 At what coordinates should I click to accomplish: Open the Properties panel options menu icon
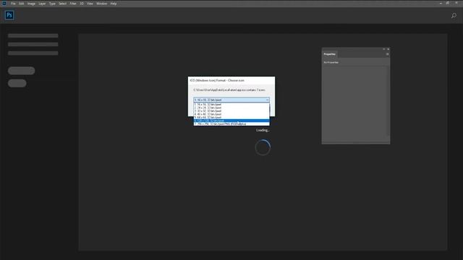(387, 54)
